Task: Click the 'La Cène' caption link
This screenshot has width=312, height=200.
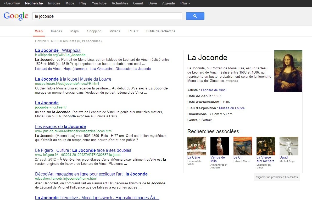Action: click(194, 157)
